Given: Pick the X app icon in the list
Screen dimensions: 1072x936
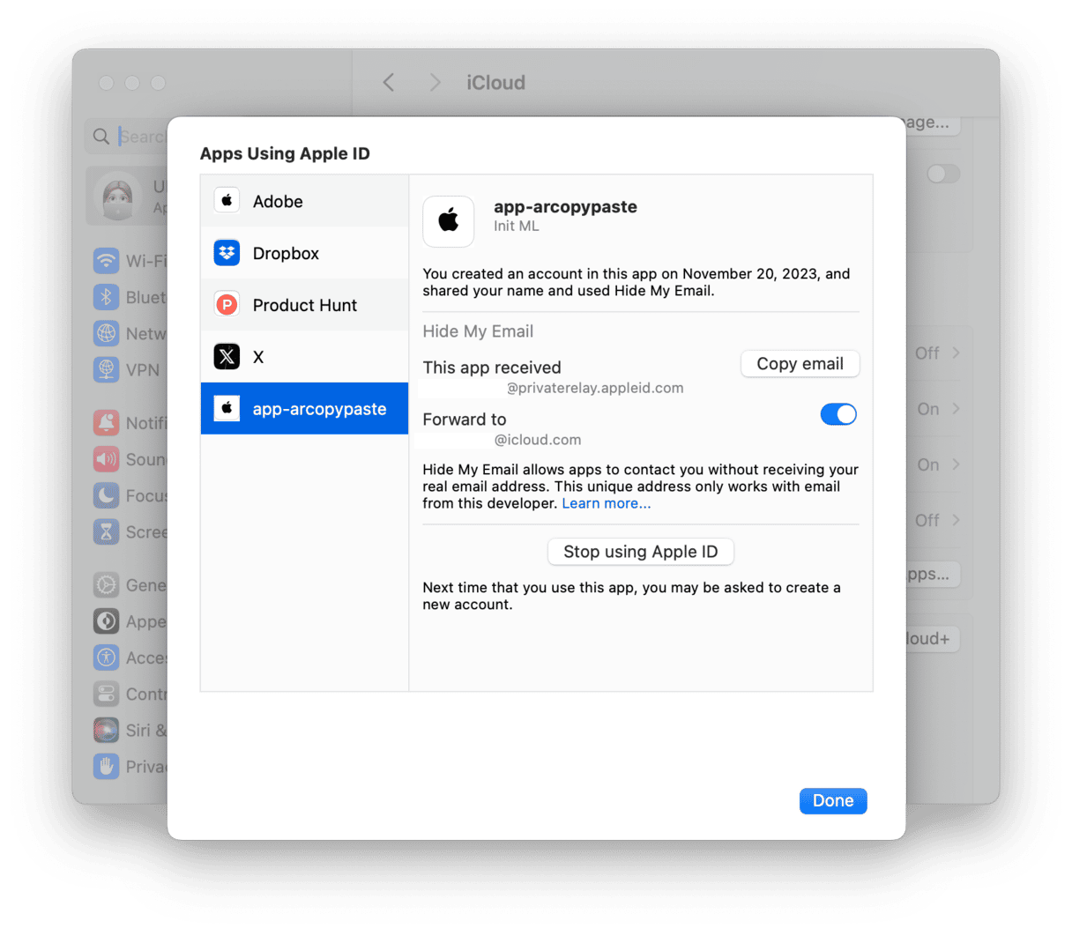Looking at the screenshot, I should pyautogui.click(x=227, y=357).
